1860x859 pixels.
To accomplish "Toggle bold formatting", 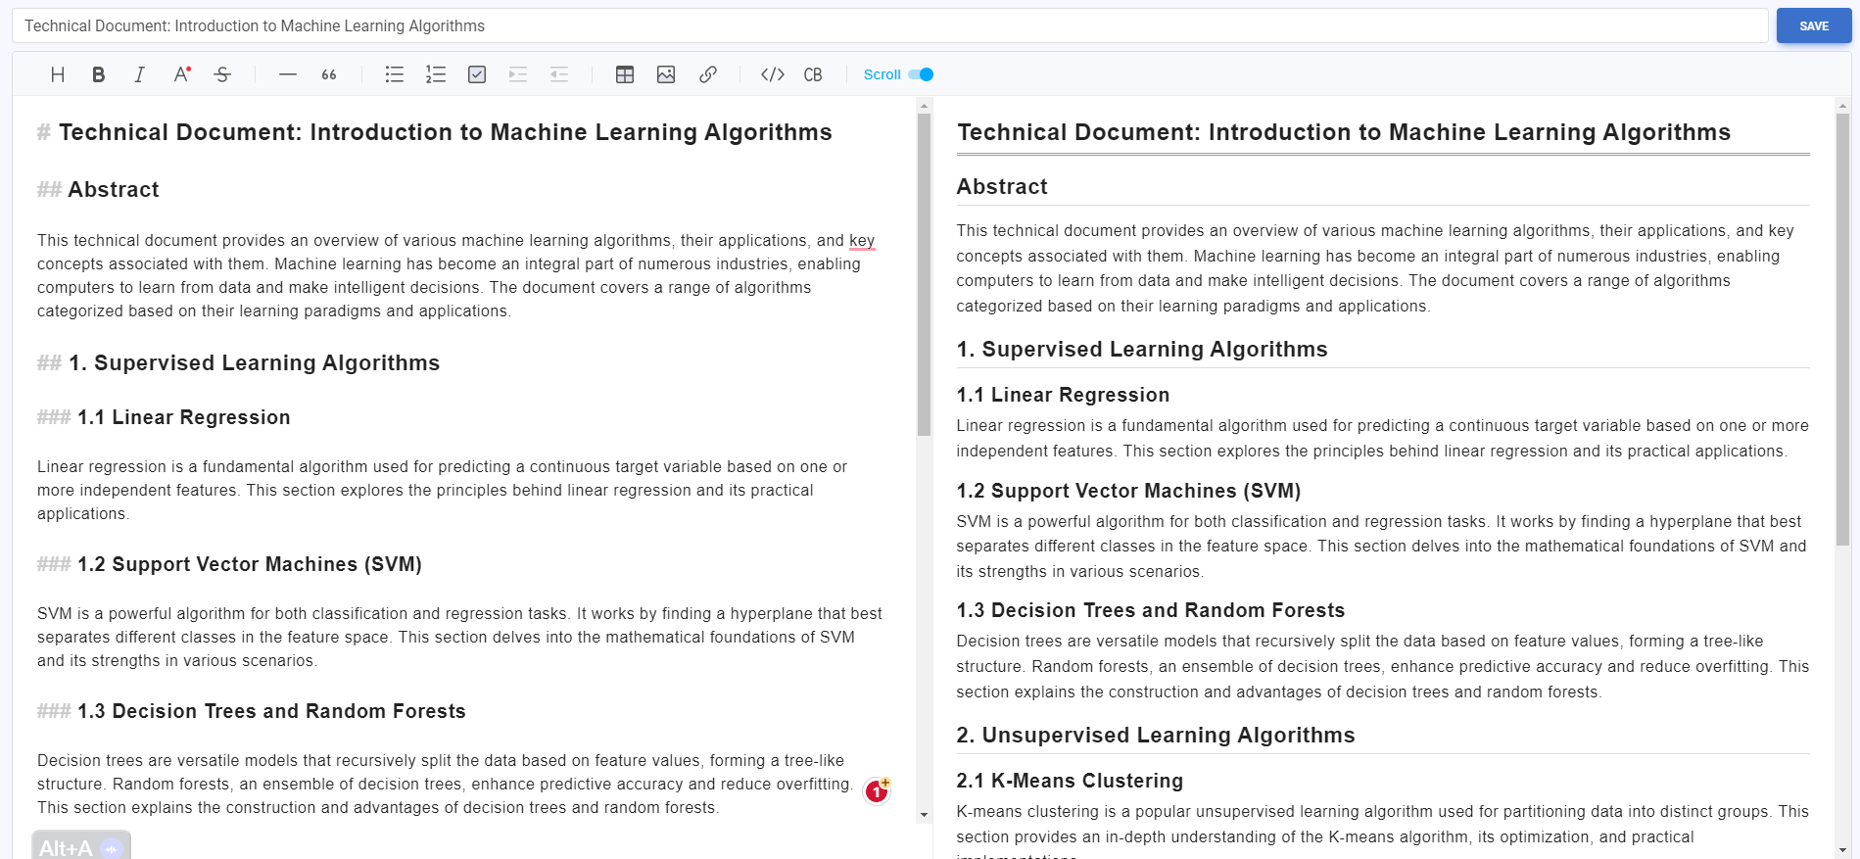I will coord(99,74).
